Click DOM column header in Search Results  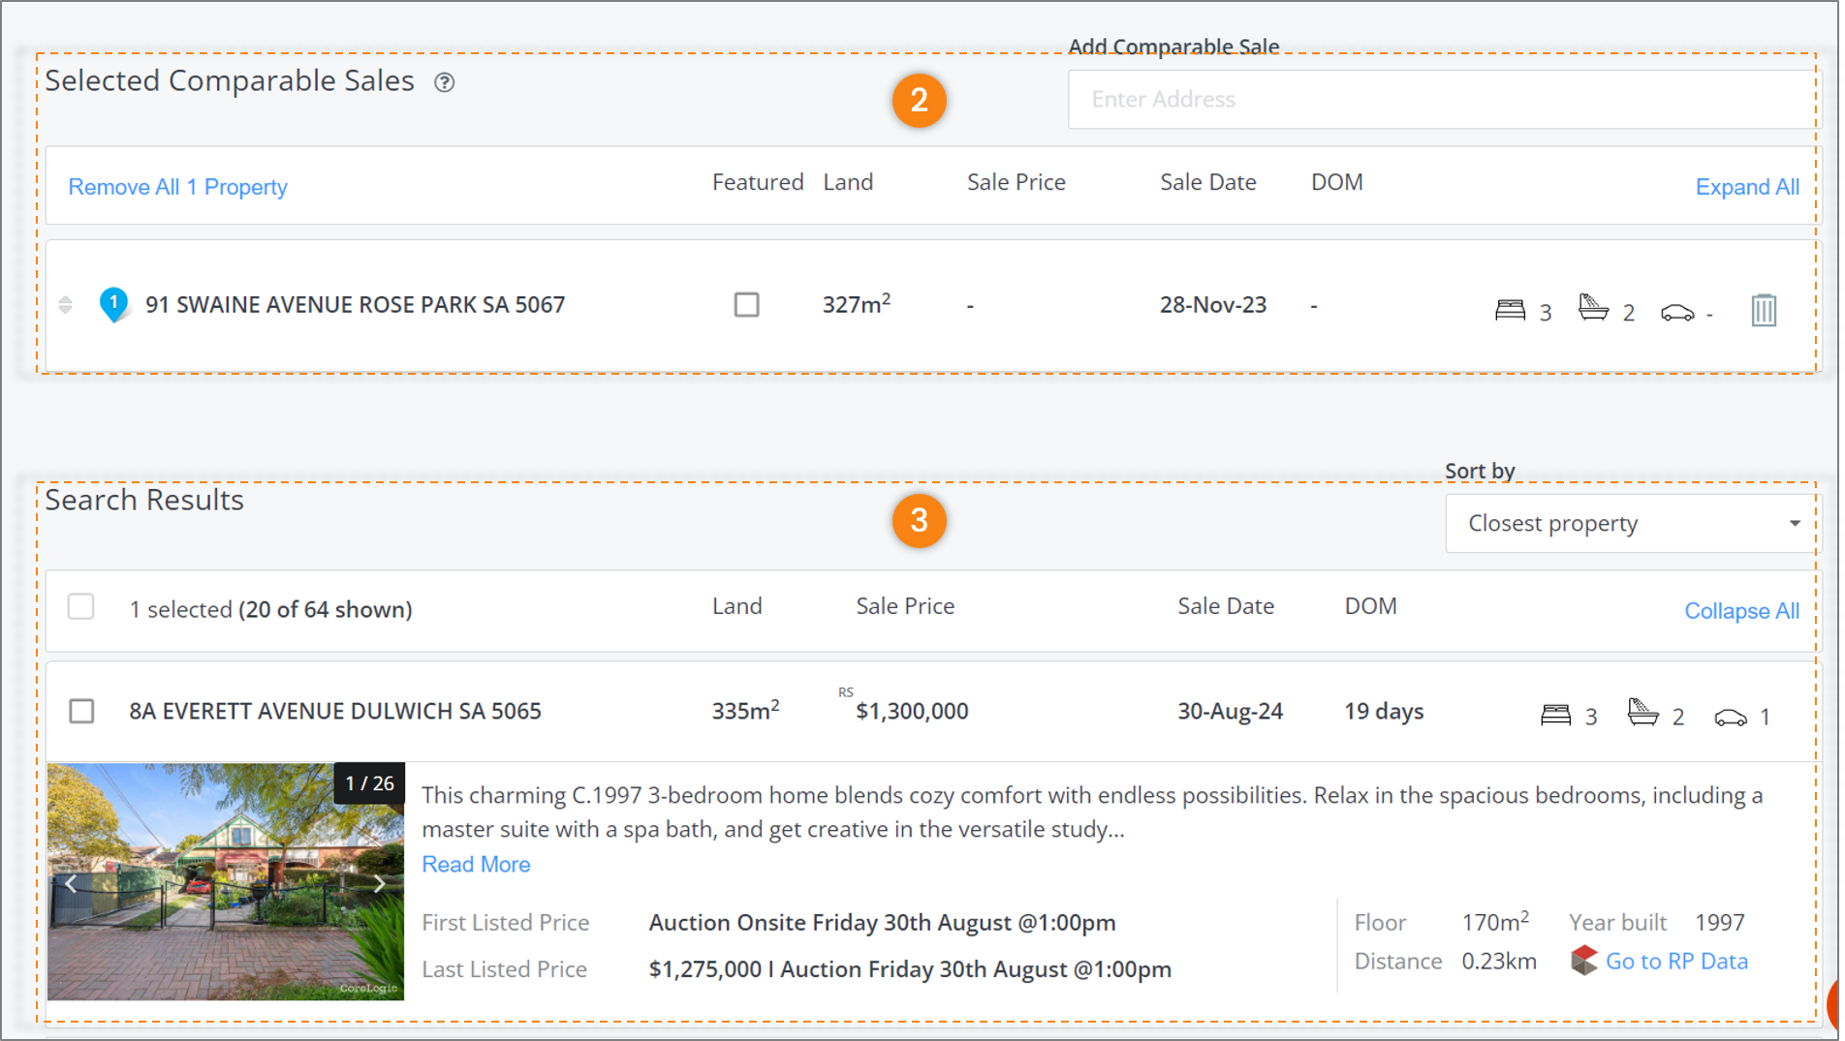[1370, 606]
